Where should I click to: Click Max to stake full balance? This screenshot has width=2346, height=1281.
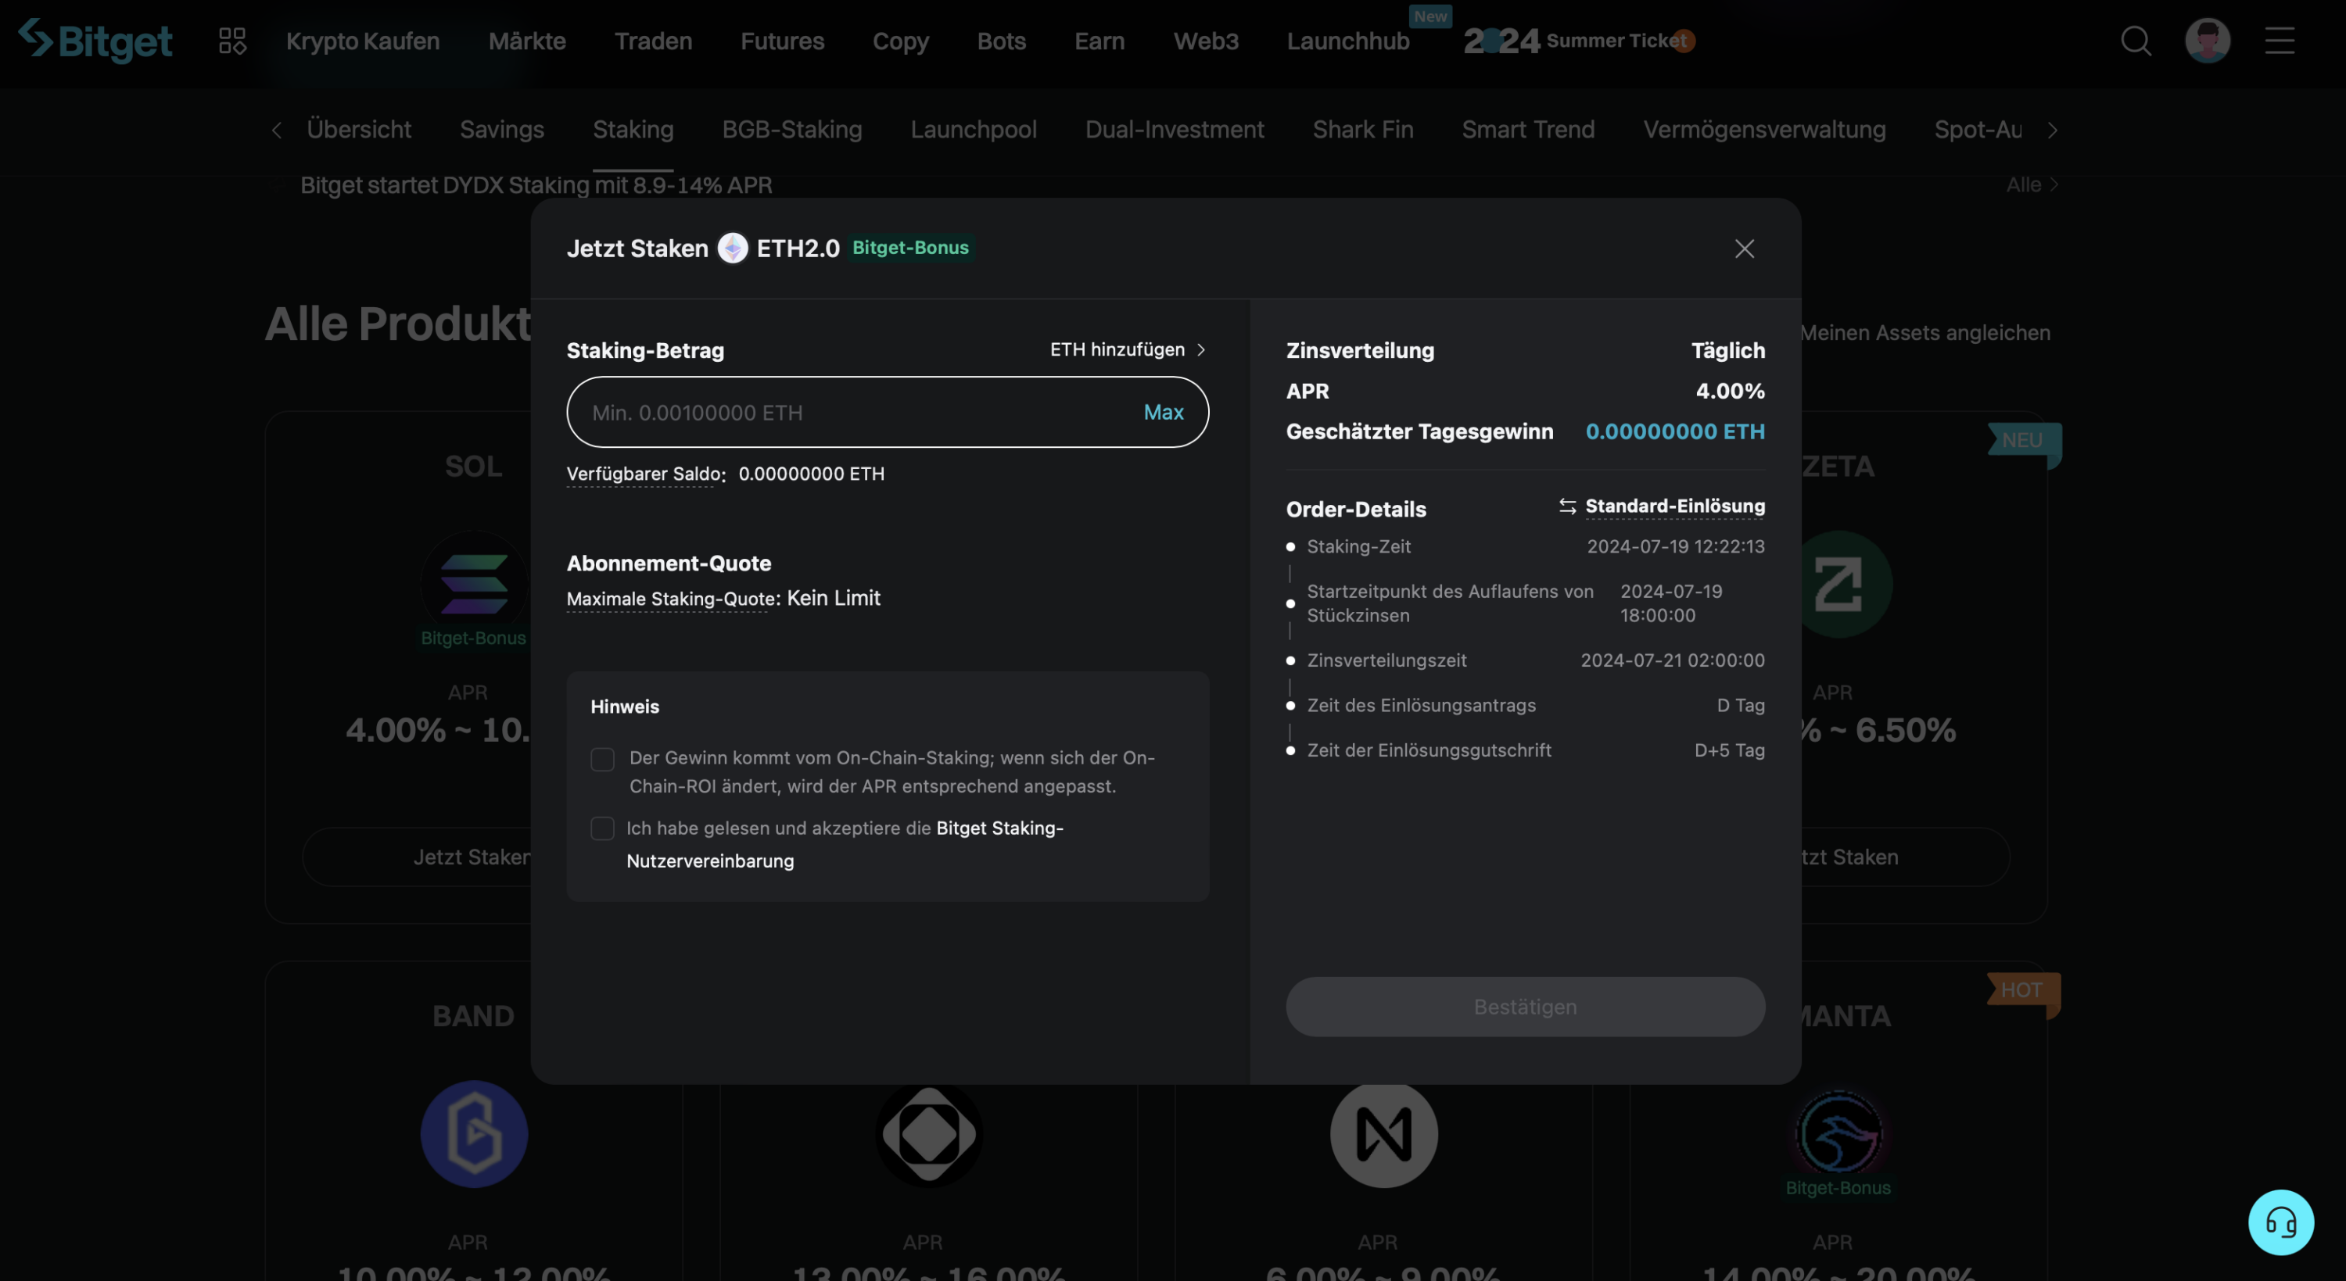[x=1163, y=413]
